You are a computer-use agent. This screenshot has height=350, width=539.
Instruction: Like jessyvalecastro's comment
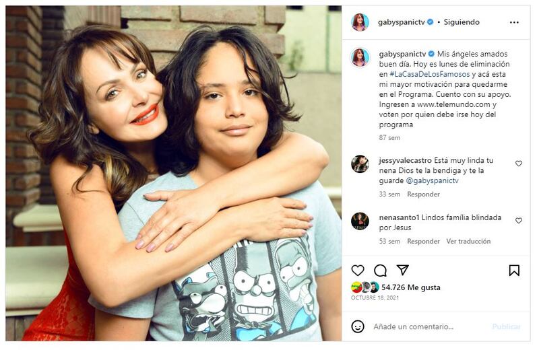pos(519,164)
